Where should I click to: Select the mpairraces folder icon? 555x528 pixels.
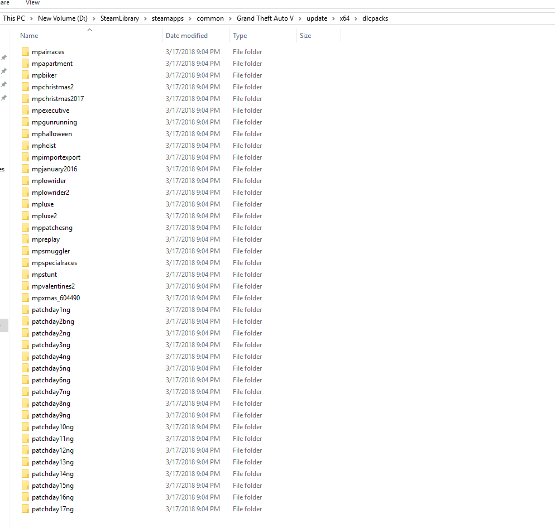(25, 52)
